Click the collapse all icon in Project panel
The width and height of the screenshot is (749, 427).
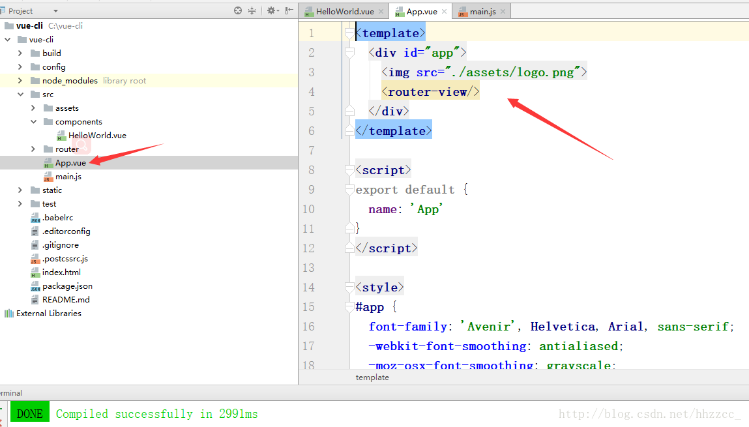252,10
